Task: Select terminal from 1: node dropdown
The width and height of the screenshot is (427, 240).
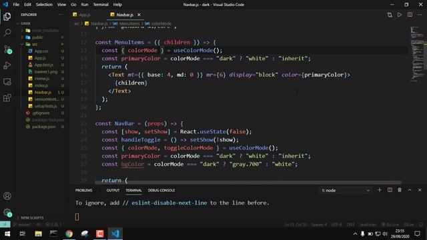Action: point(346,190)
